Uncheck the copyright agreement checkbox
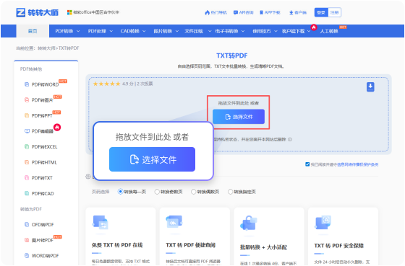This screenshot has width=405, height=266. 307,164
